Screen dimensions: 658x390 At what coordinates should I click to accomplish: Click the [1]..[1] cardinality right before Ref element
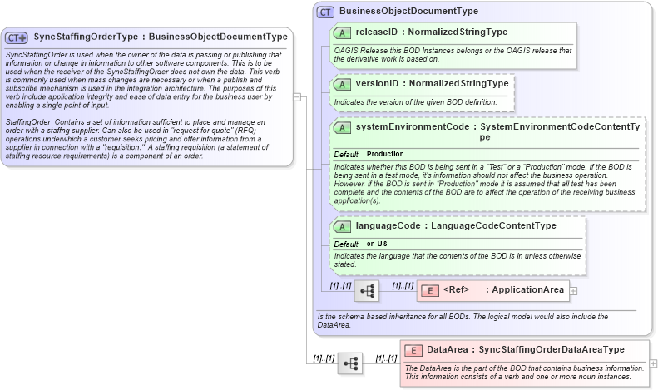tap(403, 286)
